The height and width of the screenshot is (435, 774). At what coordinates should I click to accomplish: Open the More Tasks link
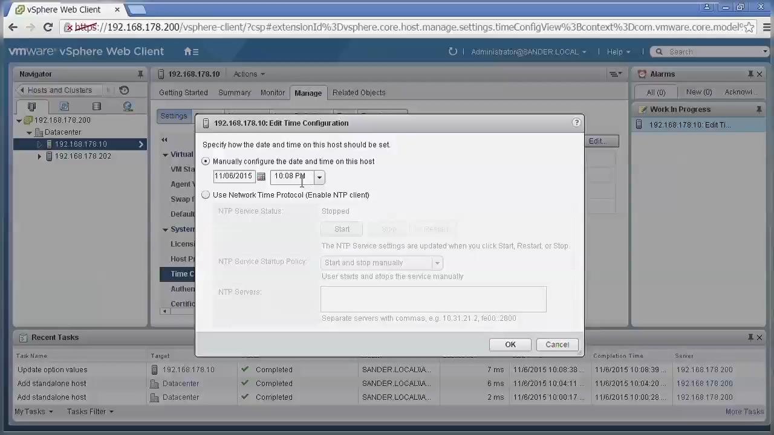[x=744, y=411]
